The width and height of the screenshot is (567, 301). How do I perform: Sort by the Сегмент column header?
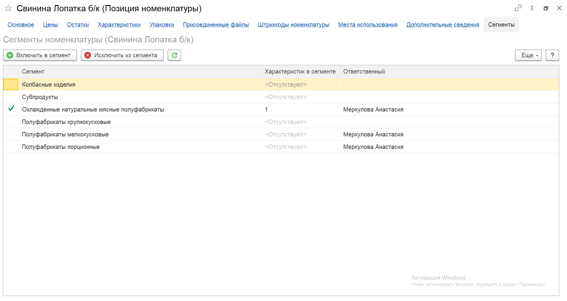point(33,71)
